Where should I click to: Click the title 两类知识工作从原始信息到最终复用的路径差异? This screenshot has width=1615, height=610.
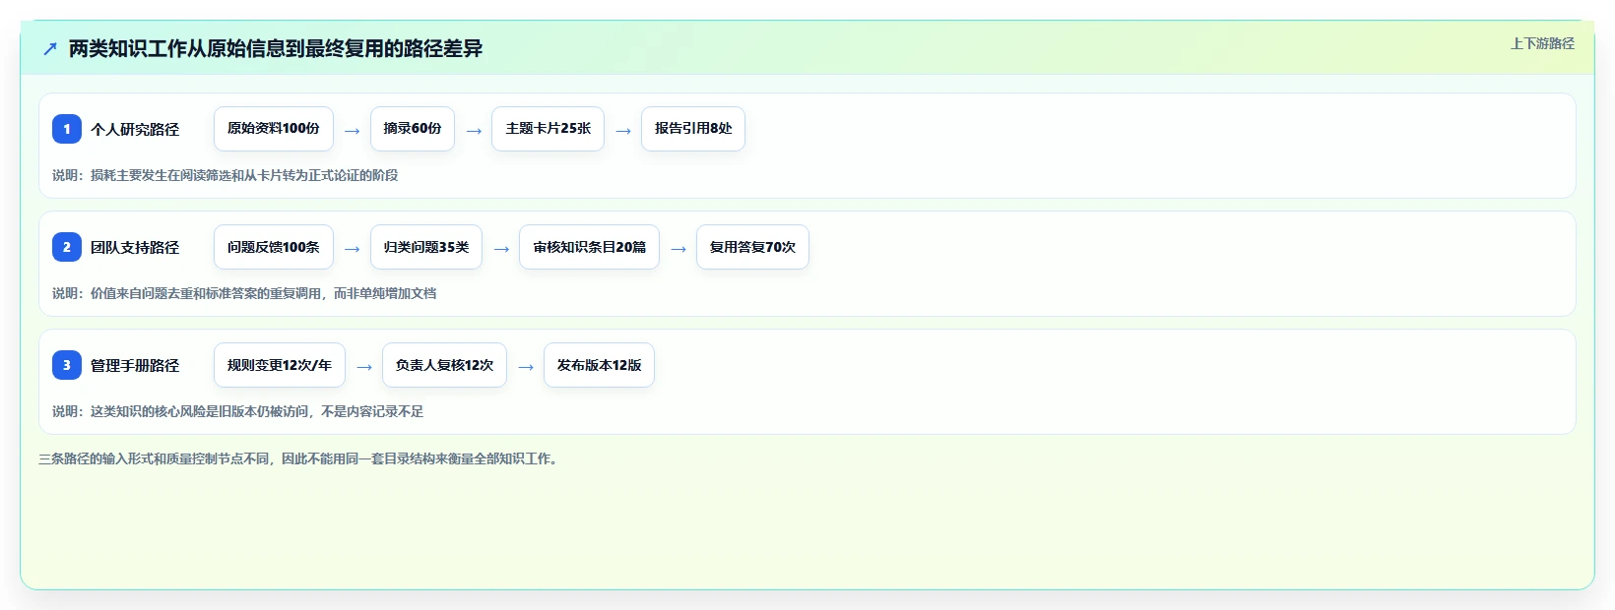276,48
